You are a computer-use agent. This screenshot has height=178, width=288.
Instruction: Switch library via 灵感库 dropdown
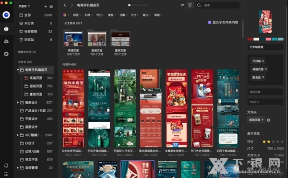coord(24,6)
